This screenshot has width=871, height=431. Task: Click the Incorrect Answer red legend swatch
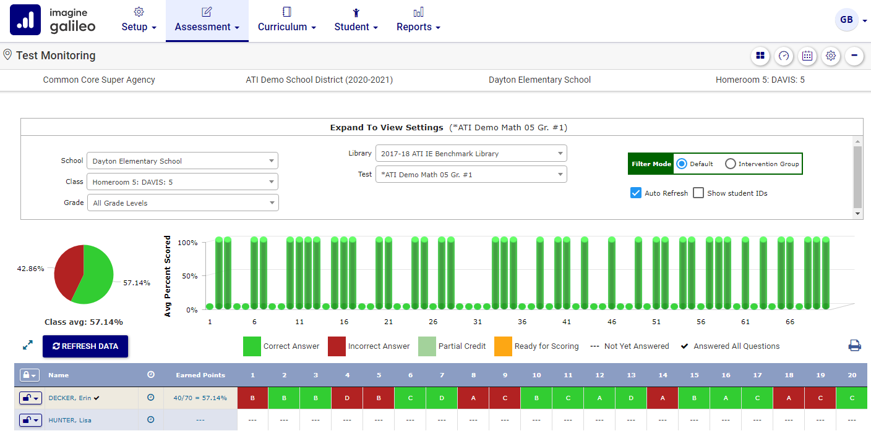pyautogui.click(x=337, y=346)
